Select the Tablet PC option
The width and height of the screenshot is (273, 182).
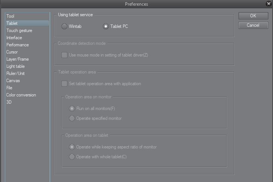click(x=106, y=27)
